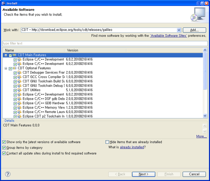The image size is (210, 181).
Task: Uncheck the CDT GNU Toolchain Debug checkbox
Action: coord(15,86)
